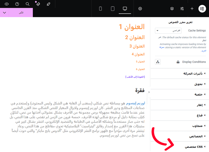Open the structure layers icon
Image resolution: width=209 pixels, height=152 pixels.
tap(172, 9)
